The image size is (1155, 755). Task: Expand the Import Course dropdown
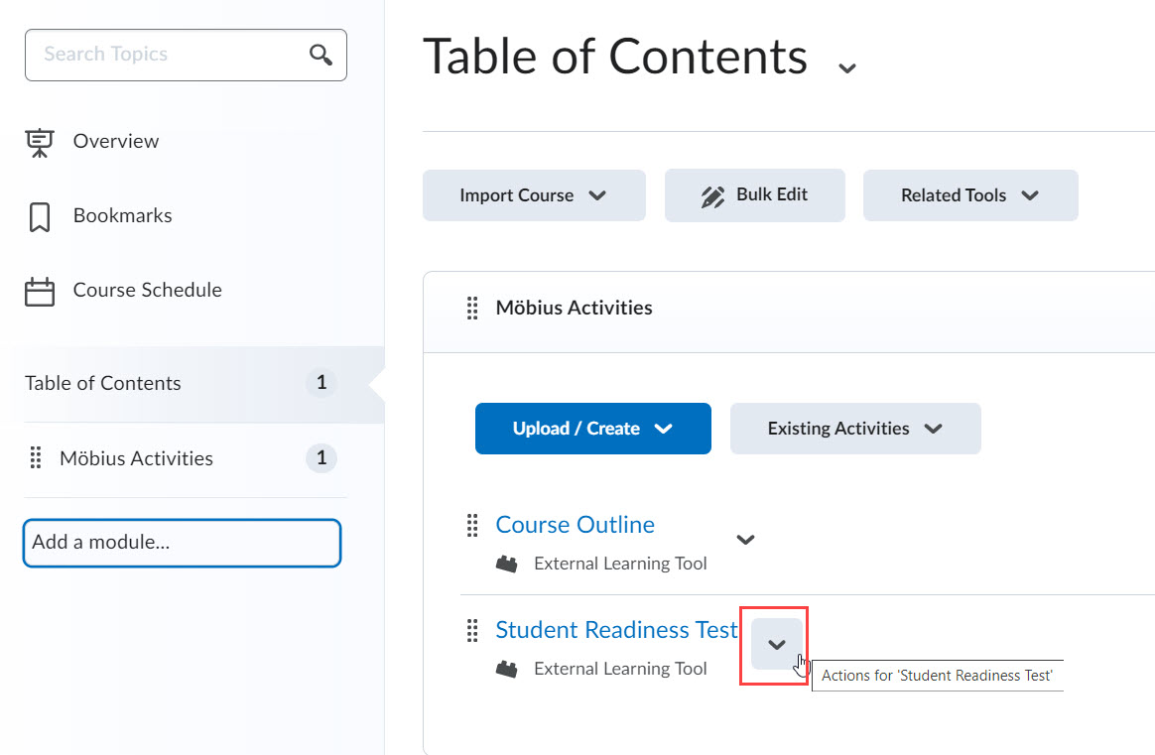pyautogui.click(x=534, y=194)
